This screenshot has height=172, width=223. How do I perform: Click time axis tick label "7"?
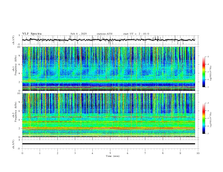(145, 153)
